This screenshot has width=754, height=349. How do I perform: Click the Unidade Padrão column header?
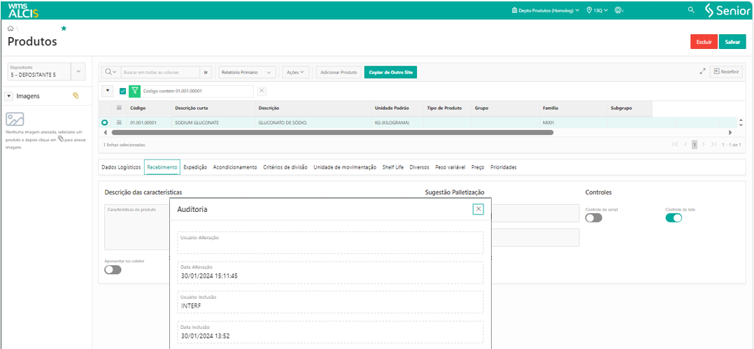click(x=393, y=108)
